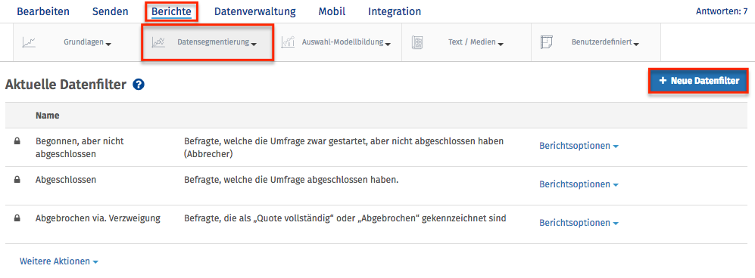
Task: Click the help icon beside Aktuelle Datenfilter
Action: tap(139, 85)
